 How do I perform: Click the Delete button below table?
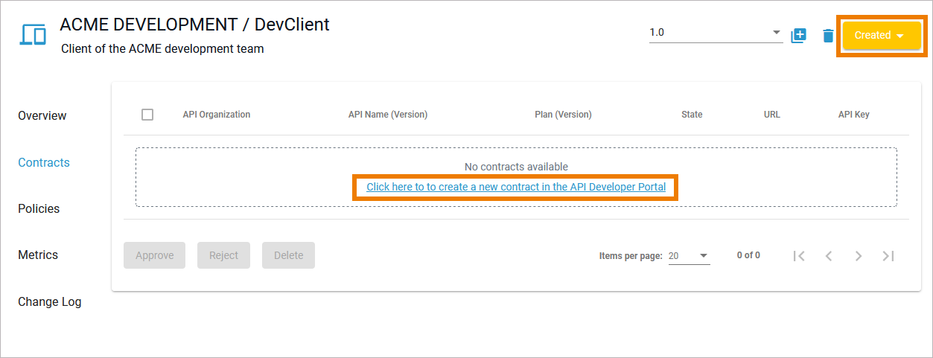click(288, 255)
